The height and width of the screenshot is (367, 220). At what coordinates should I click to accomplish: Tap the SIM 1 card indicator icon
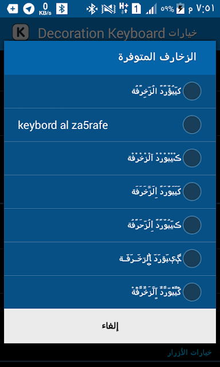point(136,9)
